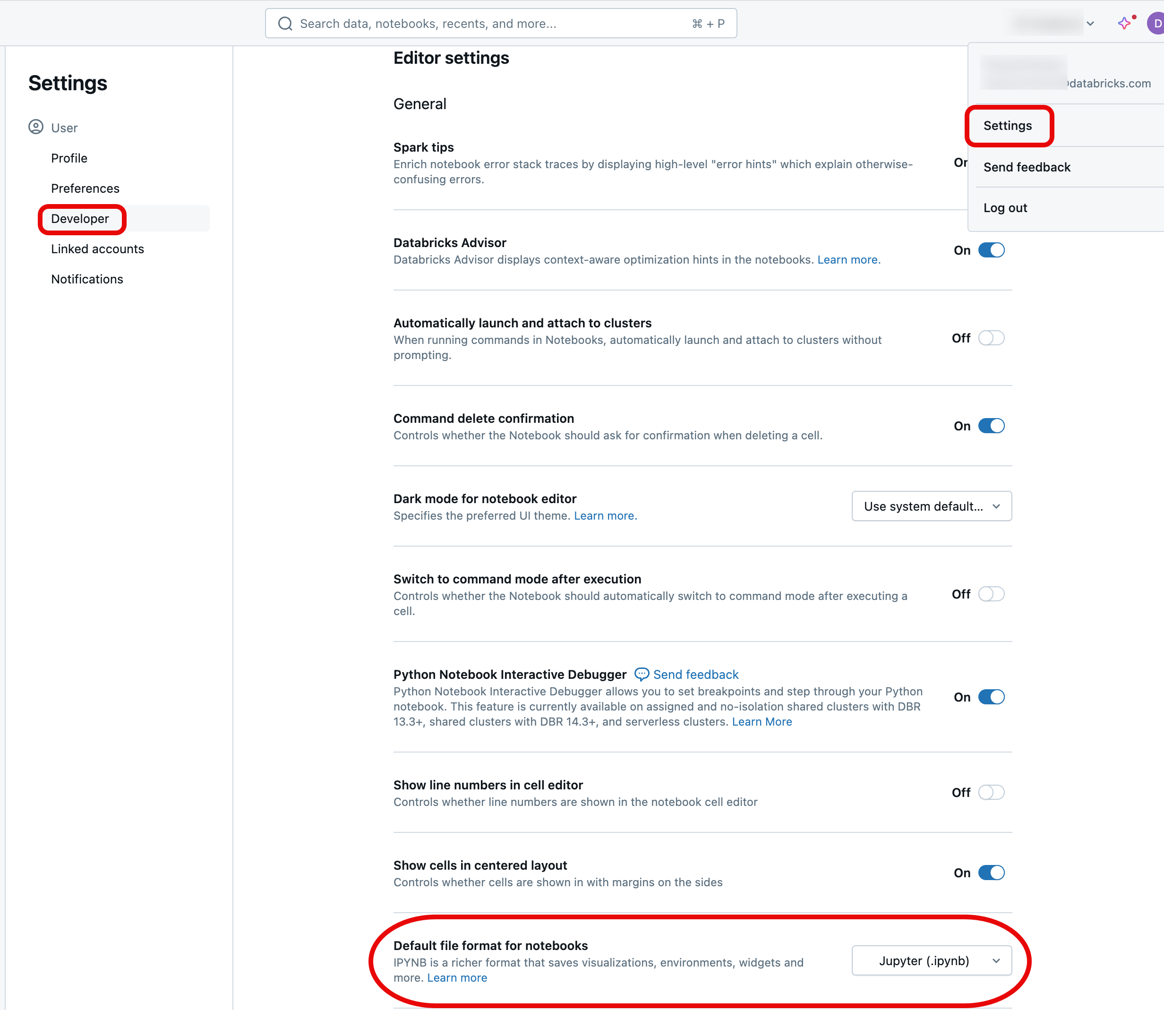This screenshot has width=1164, height=1010.
Task: Click the Developer settings sidebar icon
Action: click(x=79, y=218)
